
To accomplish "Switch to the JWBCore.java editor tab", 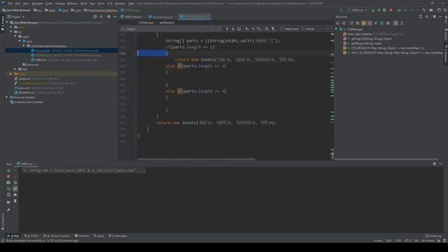I will coord(132,17).
